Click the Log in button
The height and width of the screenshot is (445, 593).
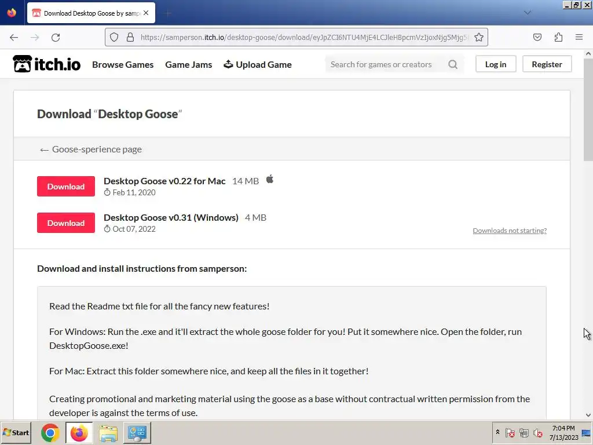[x=496, y=64]
